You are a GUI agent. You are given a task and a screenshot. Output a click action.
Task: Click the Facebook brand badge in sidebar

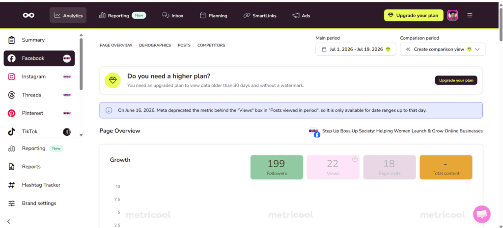pos(67,58)
